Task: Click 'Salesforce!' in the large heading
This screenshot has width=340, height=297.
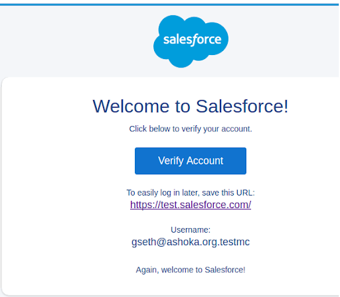Action: pyautogui.click(x=242, y=106)
